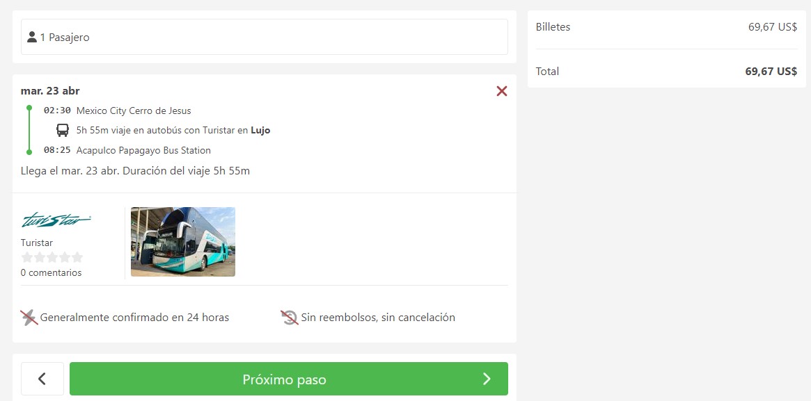Click the crossed-out lightning confirmation icon

pyautogui.click(x=29, y=318)
